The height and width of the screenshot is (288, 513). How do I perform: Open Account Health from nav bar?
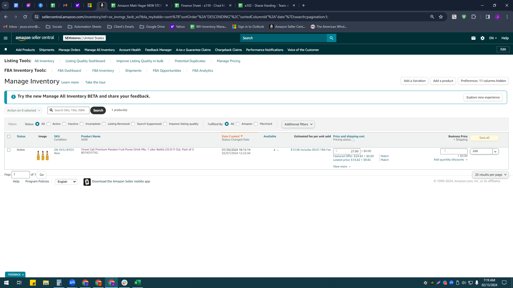[x=130, y=50]
